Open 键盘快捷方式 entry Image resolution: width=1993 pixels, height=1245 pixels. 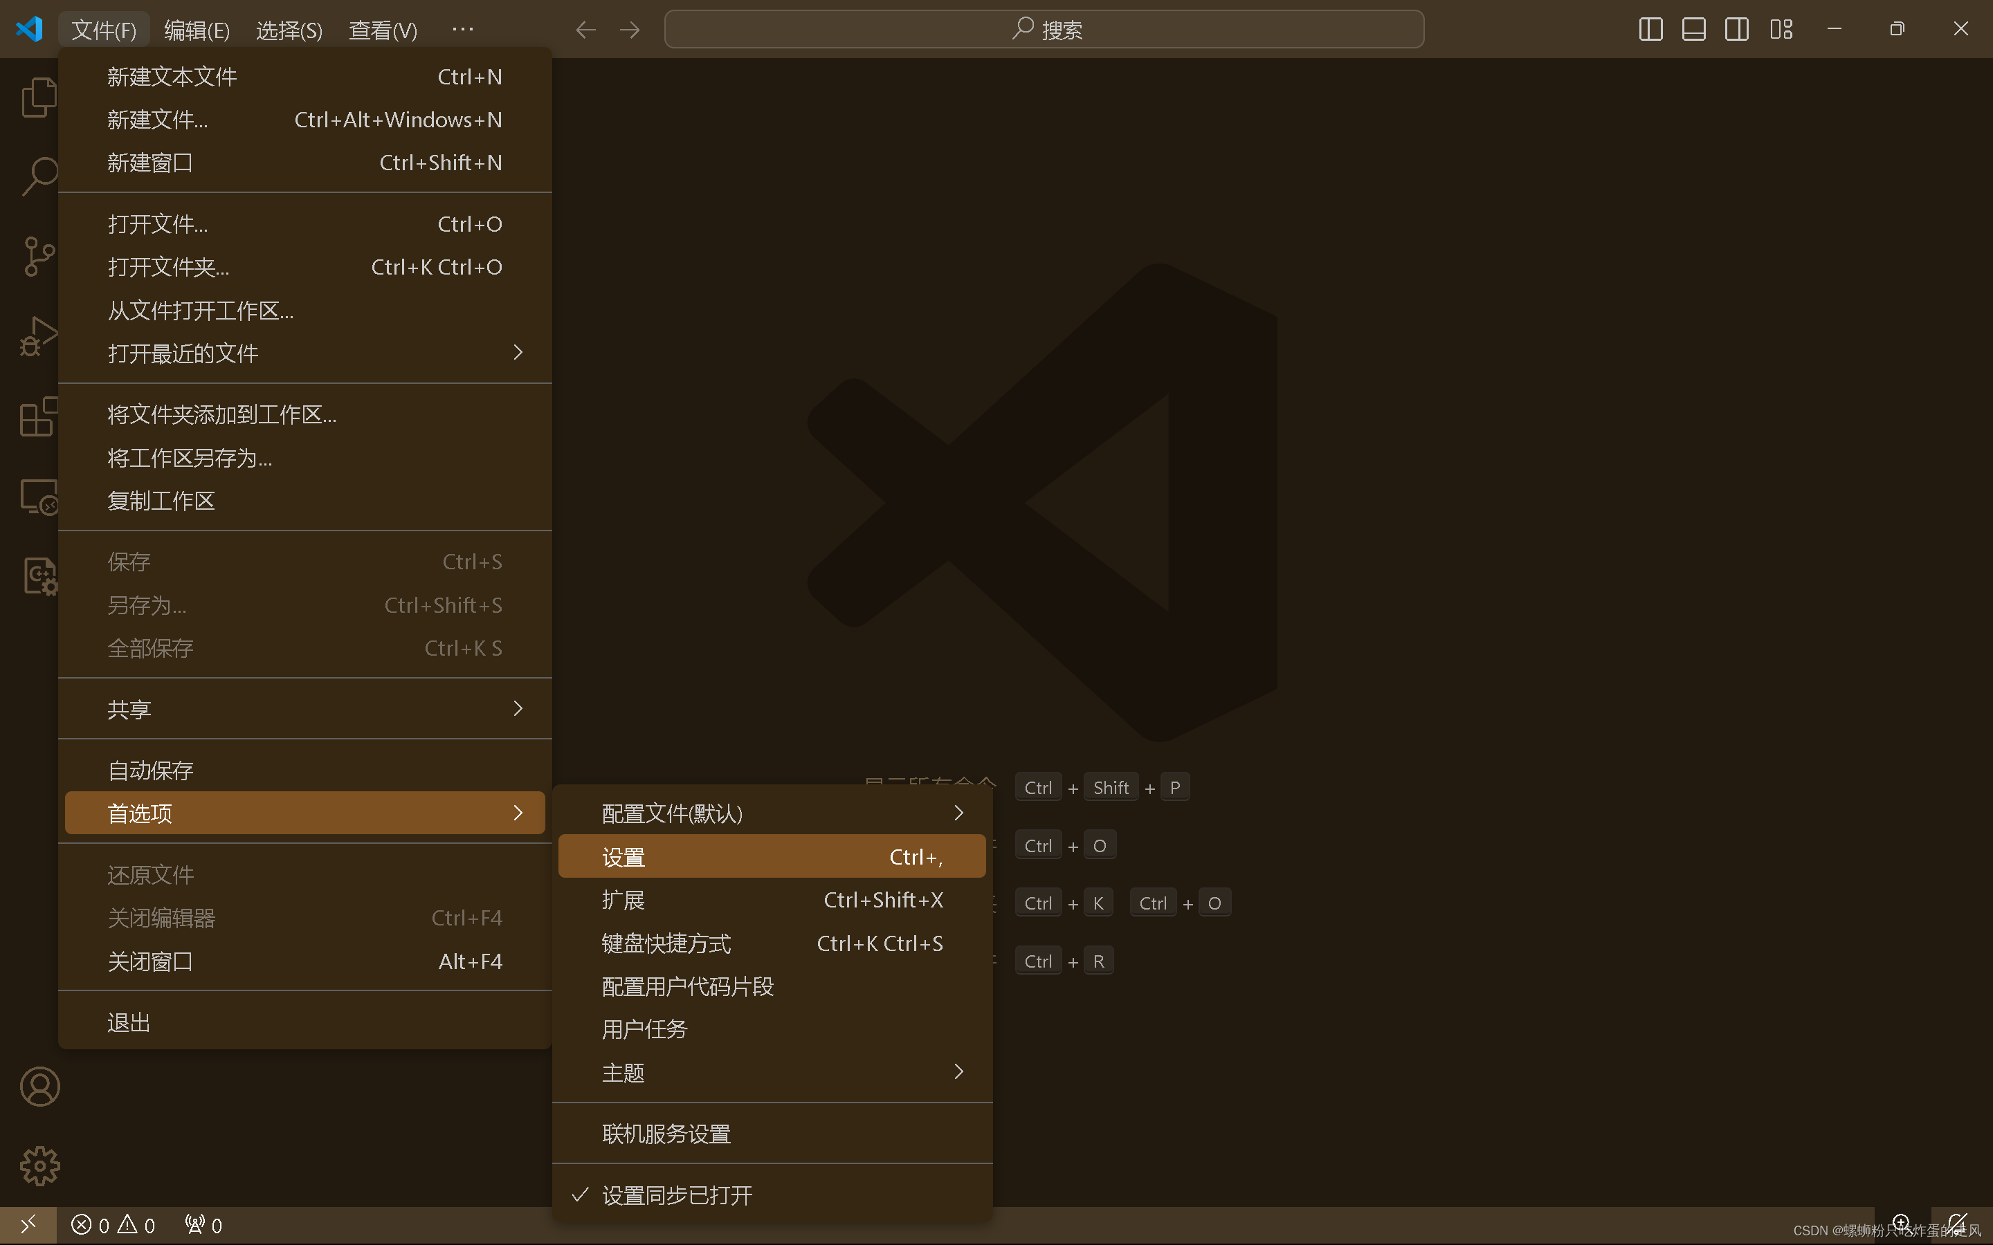(772, 943)
